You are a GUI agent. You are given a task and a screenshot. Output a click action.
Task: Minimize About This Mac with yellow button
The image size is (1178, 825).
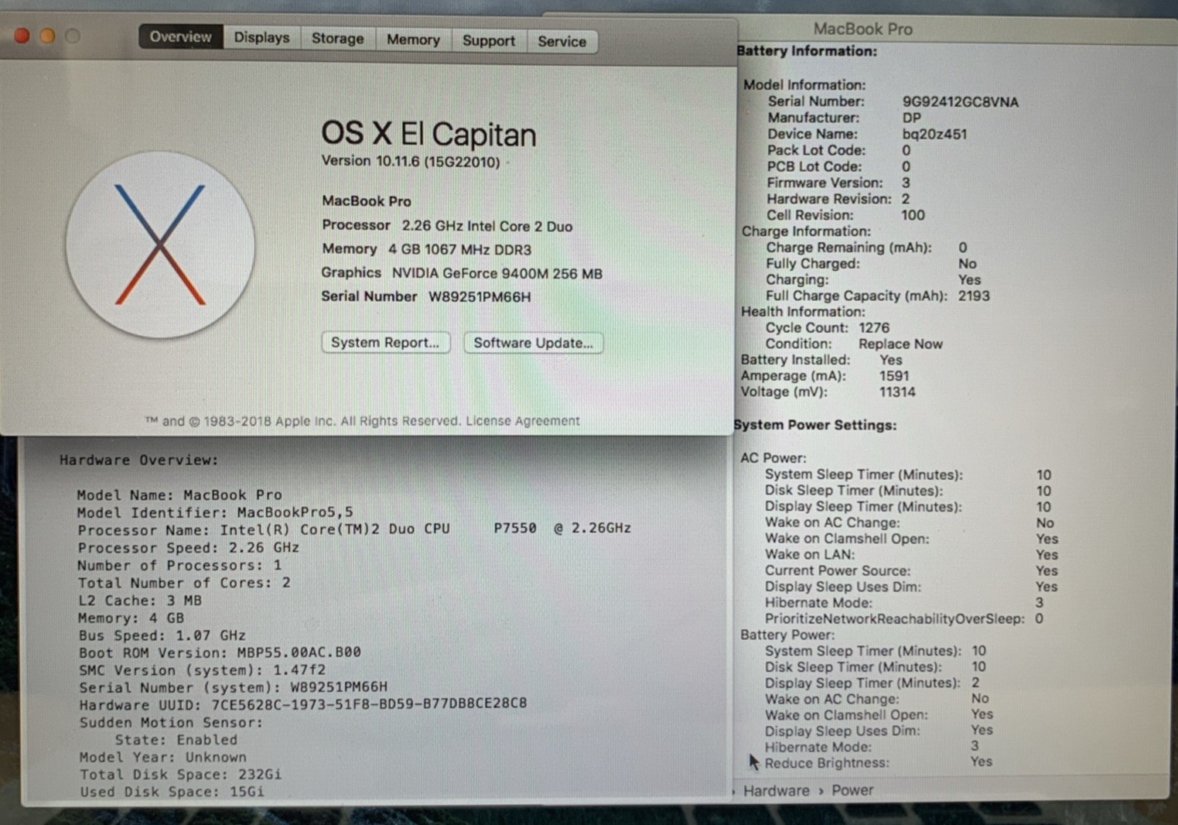47,36
